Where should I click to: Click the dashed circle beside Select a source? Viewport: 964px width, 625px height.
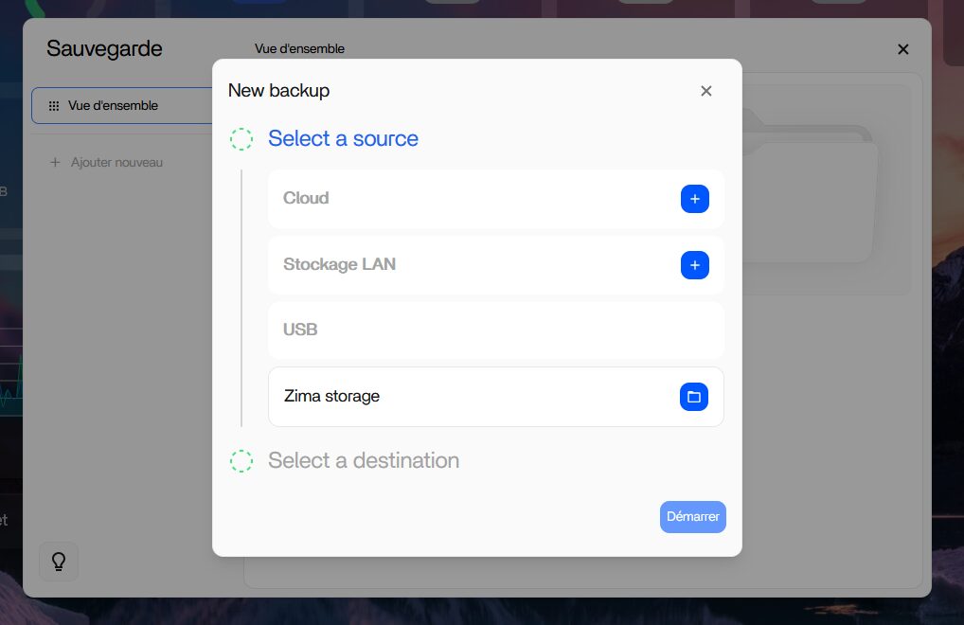click(241, 139)
